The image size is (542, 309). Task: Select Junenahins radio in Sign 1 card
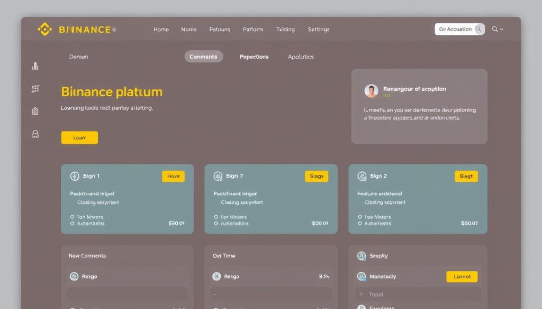[72, 223]
